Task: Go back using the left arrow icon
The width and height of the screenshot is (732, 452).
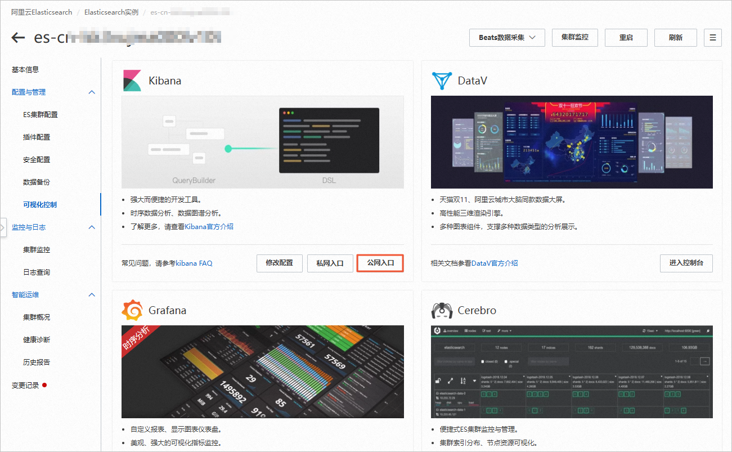Action: pos(18,38)
